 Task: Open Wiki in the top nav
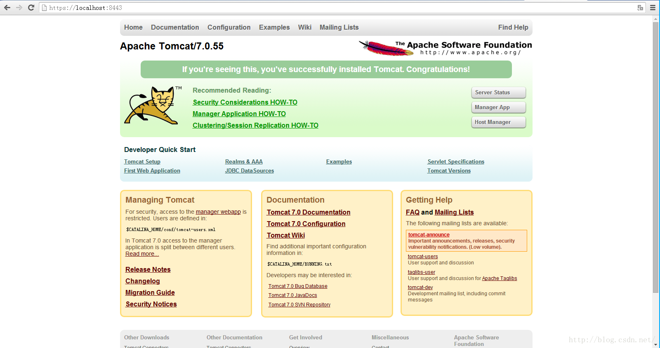pyautogui.click(x=305, y=27)
